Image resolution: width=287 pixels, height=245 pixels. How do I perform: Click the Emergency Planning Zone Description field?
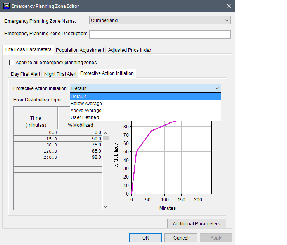click(160, 34)
